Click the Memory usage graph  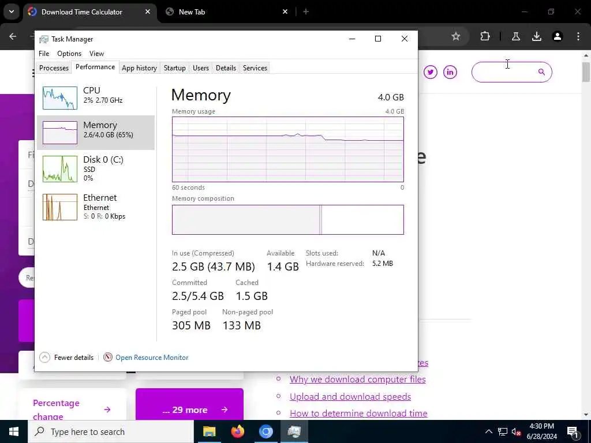[x=287, y=149]
